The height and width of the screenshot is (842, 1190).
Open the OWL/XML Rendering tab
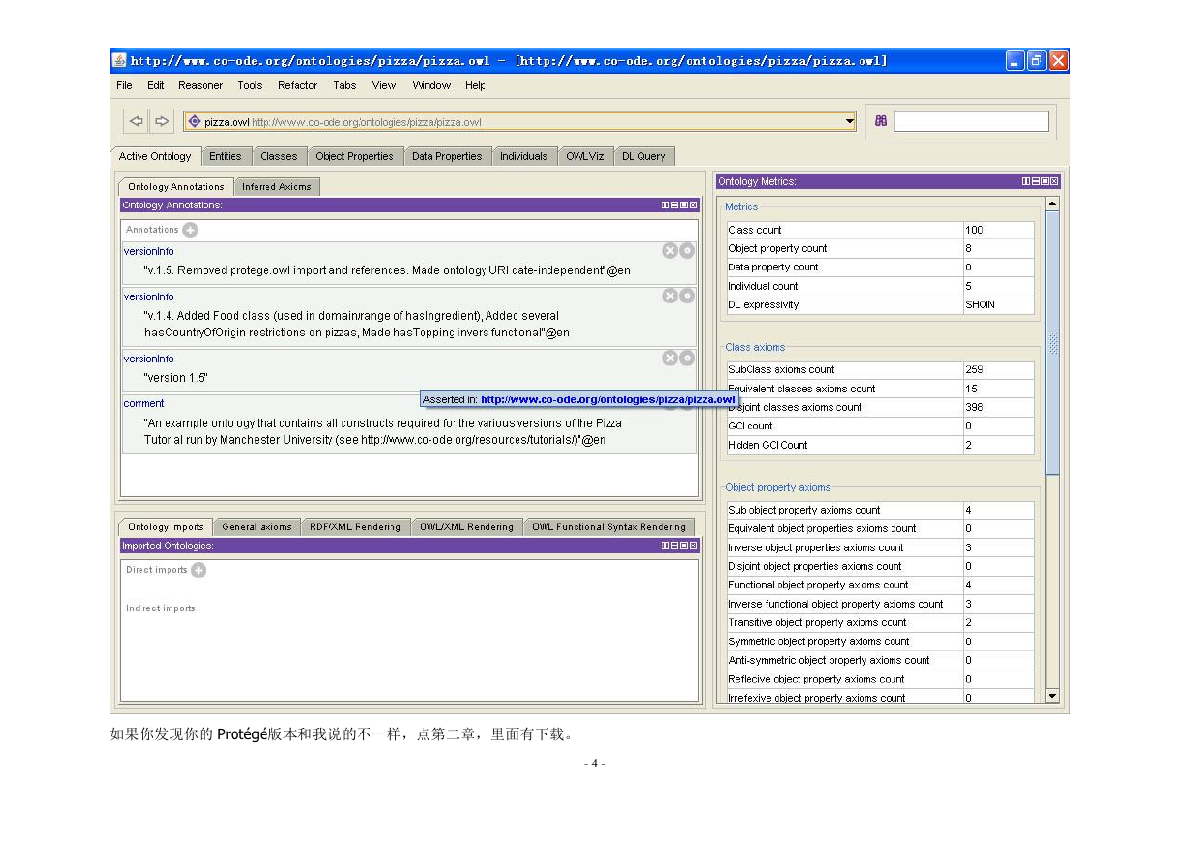467,527
